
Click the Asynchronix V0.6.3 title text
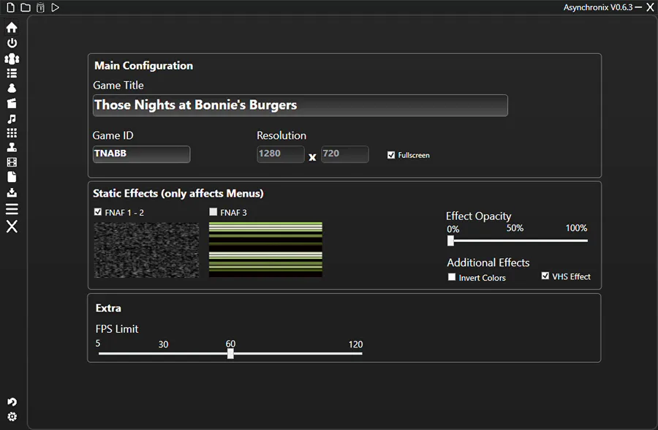[597, 7]
